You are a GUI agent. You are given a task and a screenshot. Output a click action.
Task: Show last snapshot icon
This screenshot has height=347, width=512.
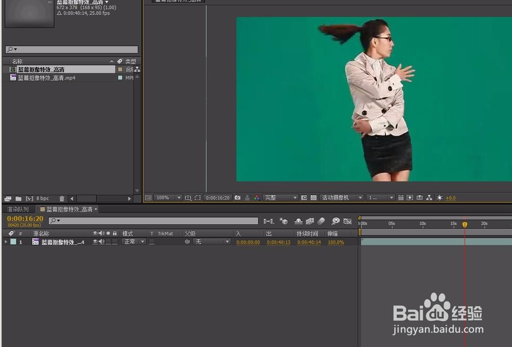(247, 198)
